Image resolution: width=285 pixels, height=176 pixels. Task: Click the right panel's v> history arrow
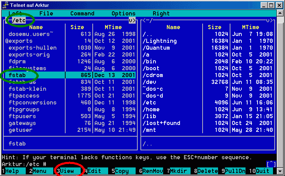[x=270, y=21]
